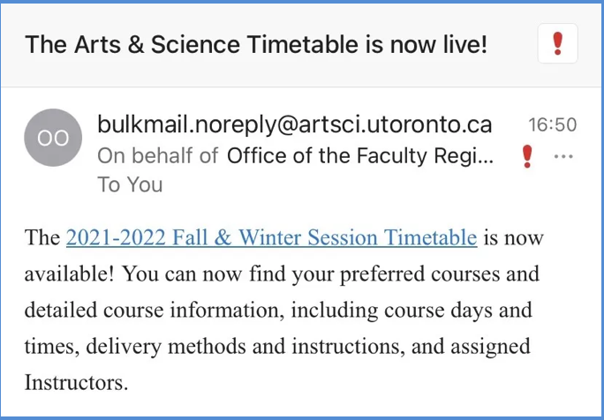604x420 pixels.
Task: Open the 2021-2022 Fall & Winter Session Timetable link
Action: click(x=272, y=237)
